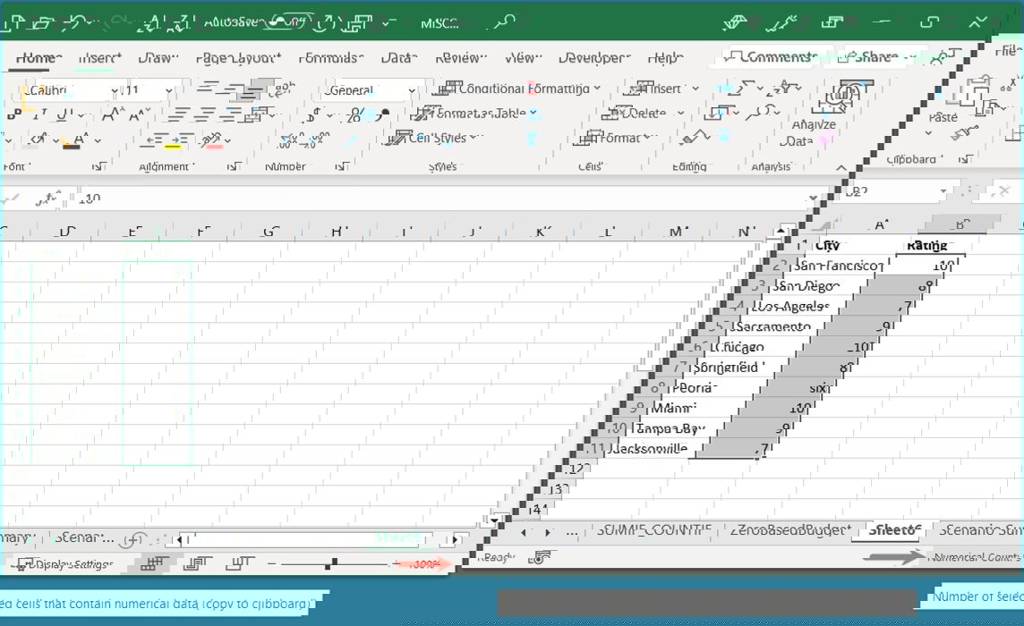
Task: Toggle Underline formatting
Action: [63, 115]
